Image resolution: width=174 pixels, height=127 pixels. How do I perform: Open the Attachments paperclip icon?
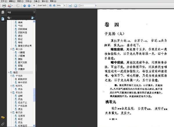pyautogui.click(x=3, y=124)
